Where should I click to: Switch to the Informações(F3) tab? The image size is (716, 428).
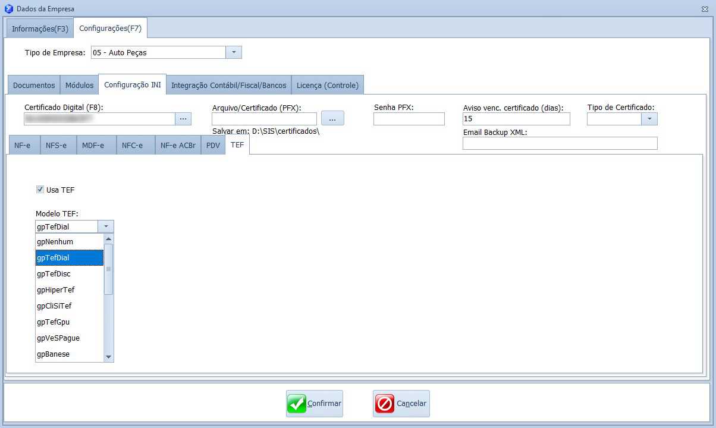[40, 29]
